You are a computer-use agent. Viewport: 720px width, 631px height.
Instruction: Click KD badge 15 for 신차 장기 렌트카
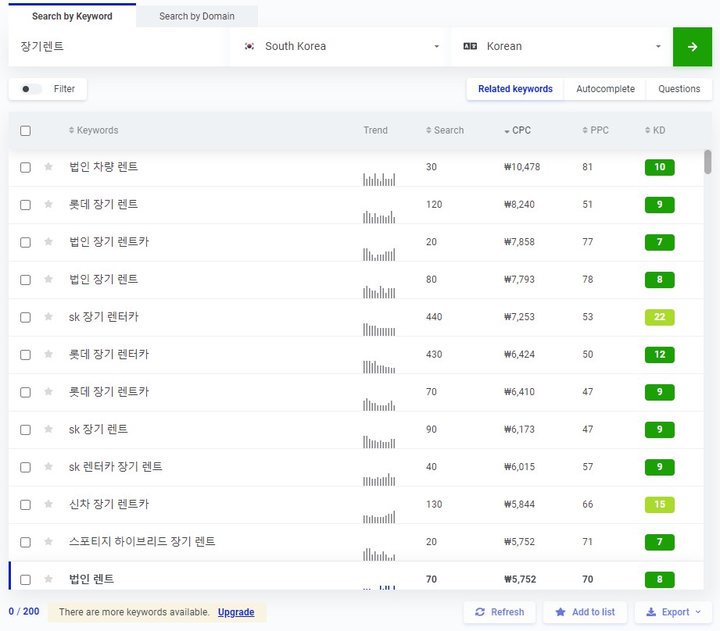tap(659, 504)
